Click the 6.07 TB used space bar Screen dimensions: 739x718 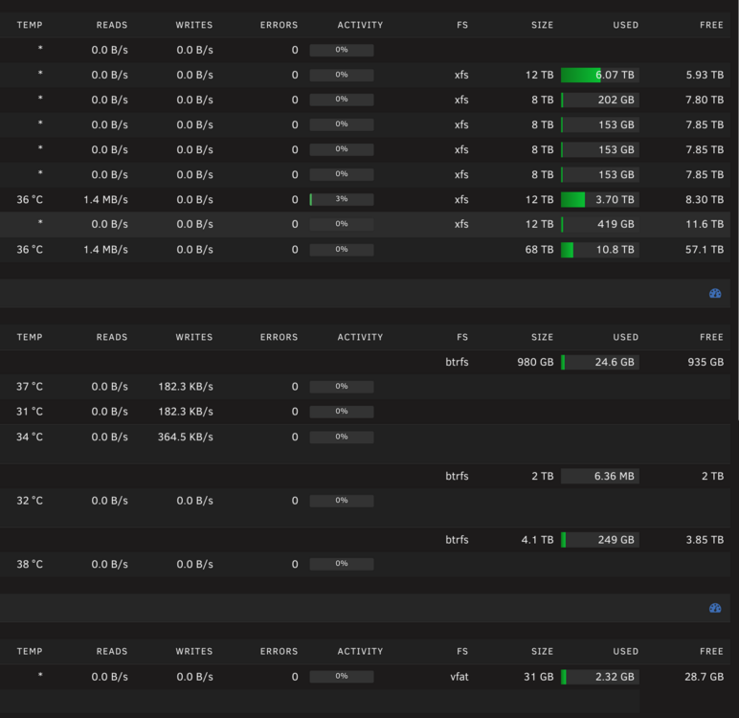600,75
